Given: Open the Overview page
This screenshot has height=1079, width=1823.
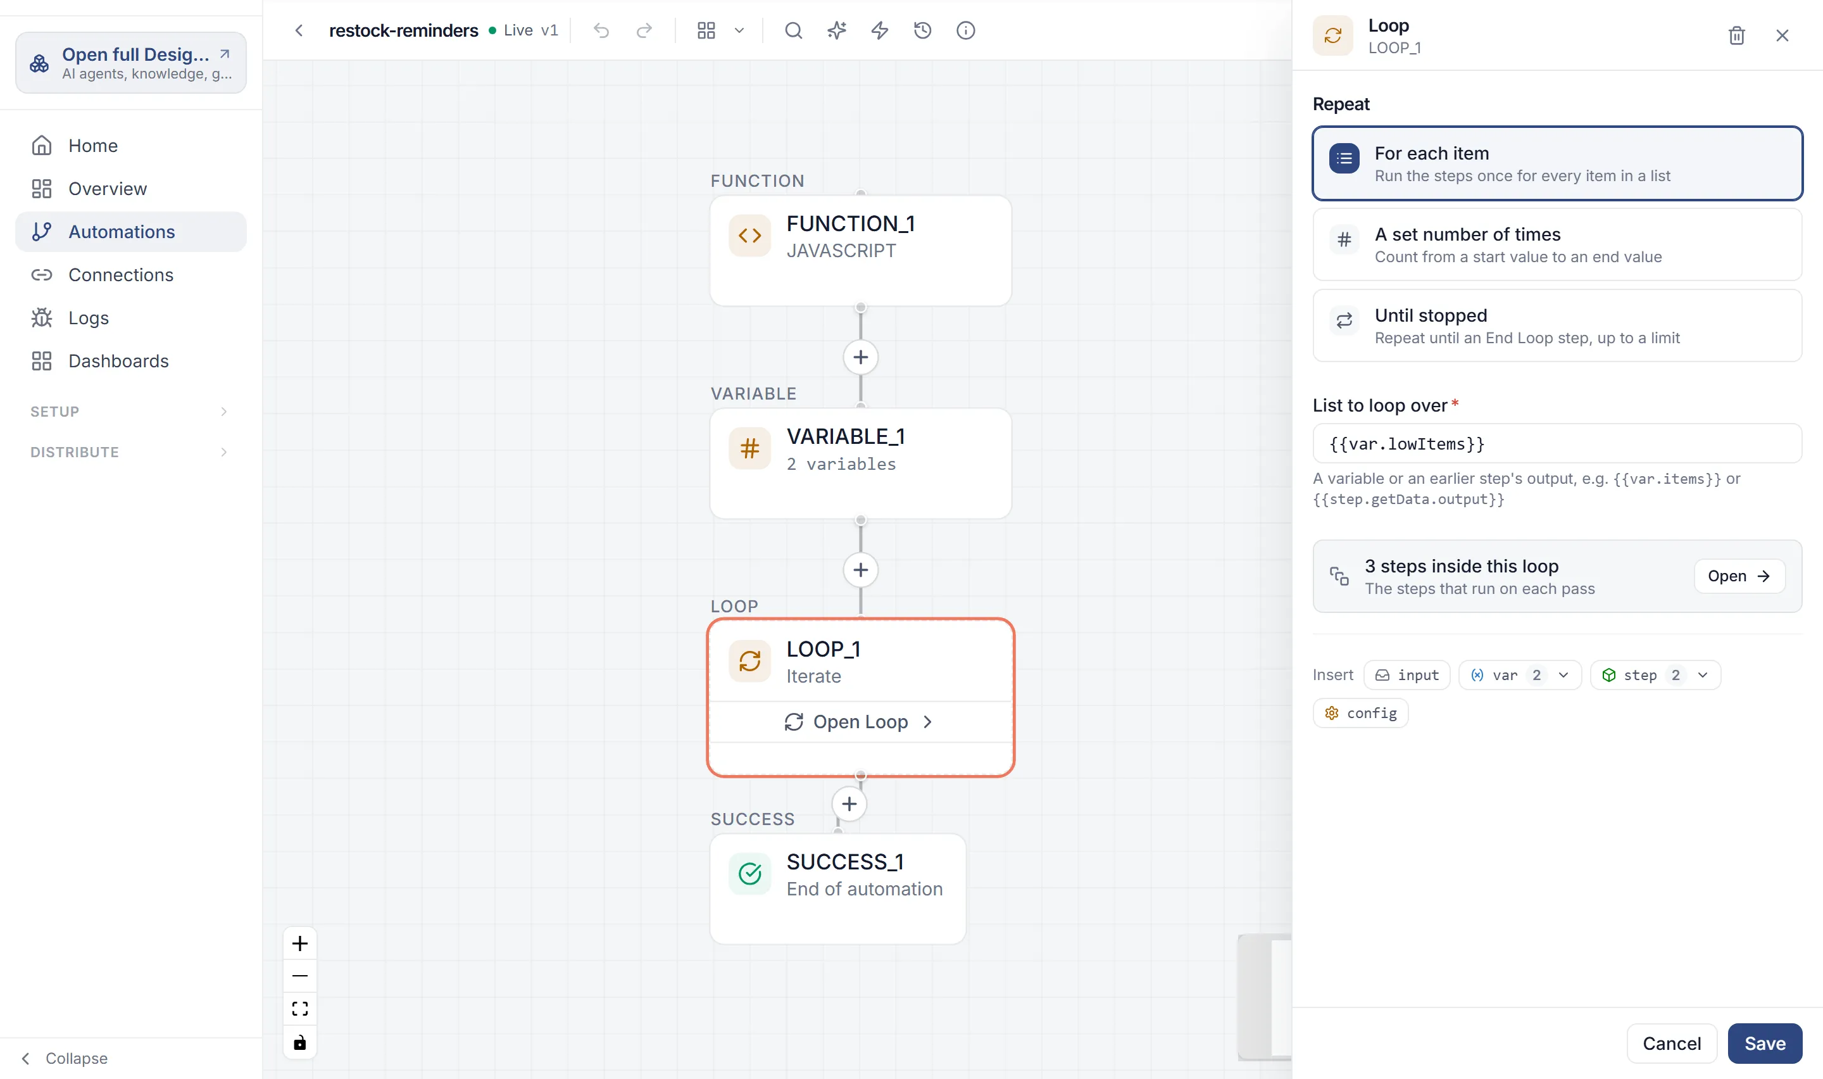Looking at the screenshot, I should coord(131,189).
